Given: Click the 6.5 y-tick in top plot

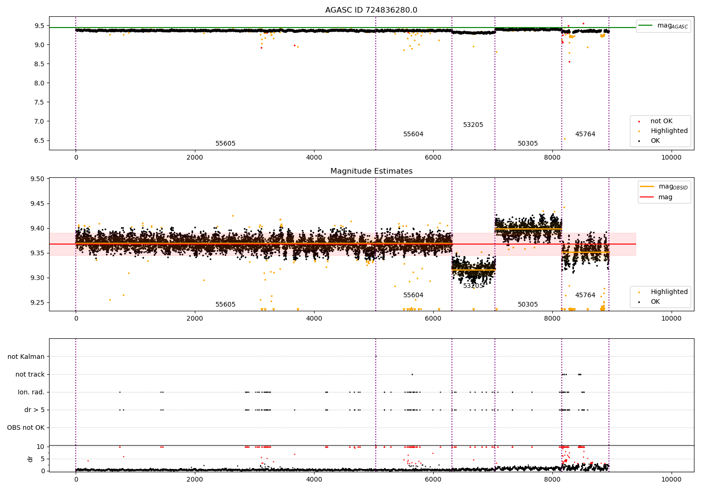Looking at the screenshot, I should [x=39, y=140].
